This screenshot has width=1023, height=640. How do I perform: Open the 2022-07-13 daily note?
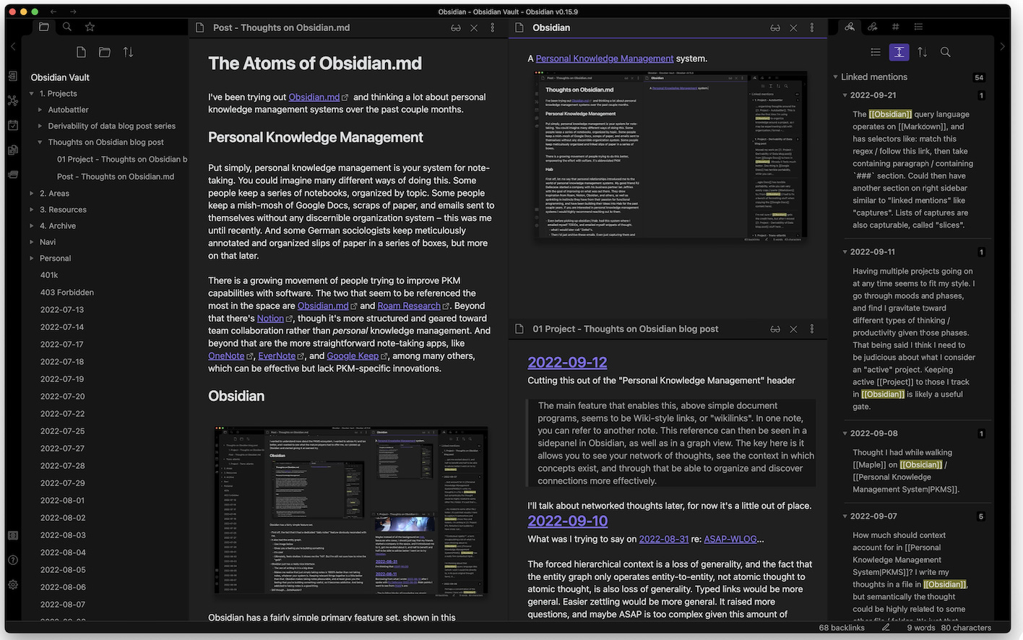click(62, 310)
